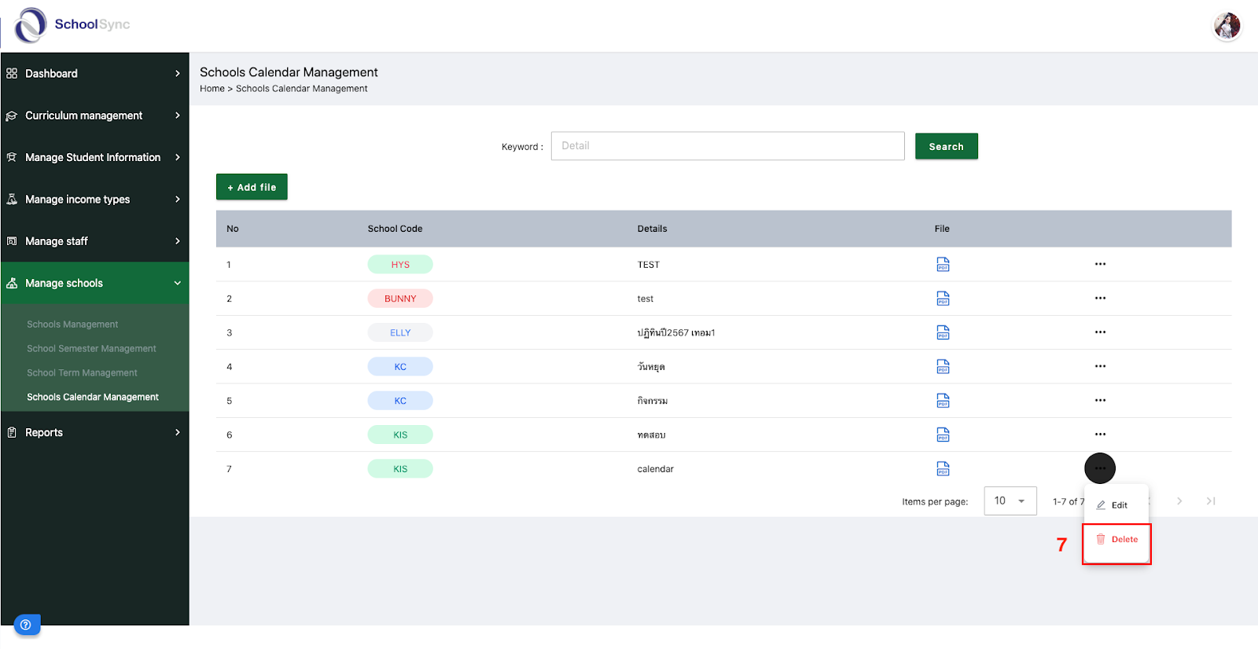Expand the Manage staff chevron

(x=177, y=241)
